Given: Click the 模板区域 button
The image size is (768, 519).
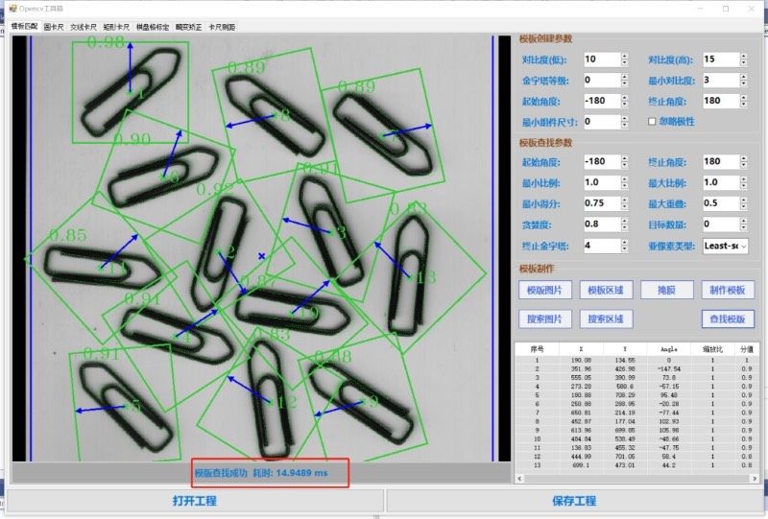Looking at the screenshot, I should coord(606,290).
